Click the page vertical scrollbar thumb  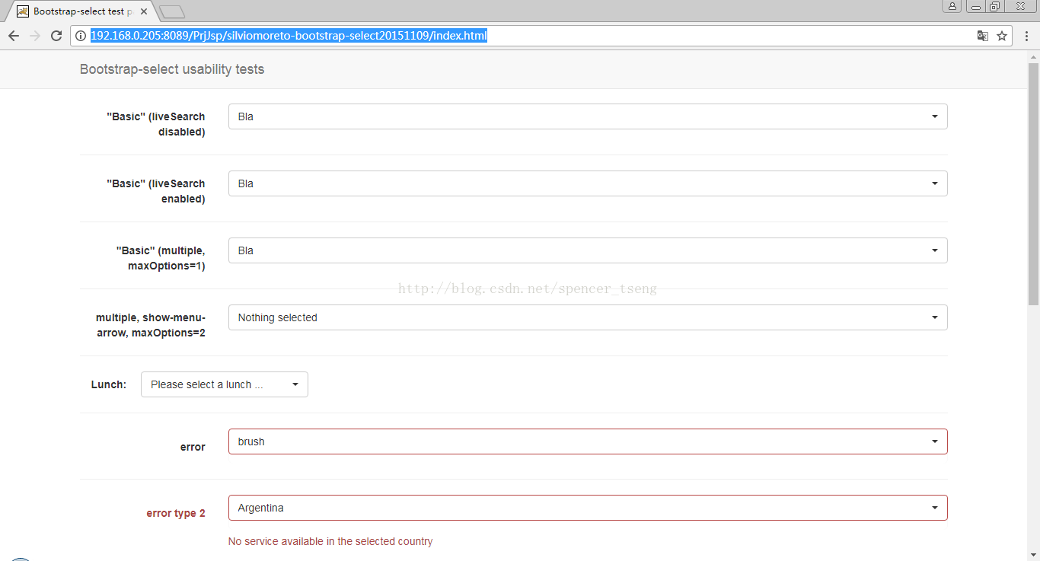[1033, 184]
